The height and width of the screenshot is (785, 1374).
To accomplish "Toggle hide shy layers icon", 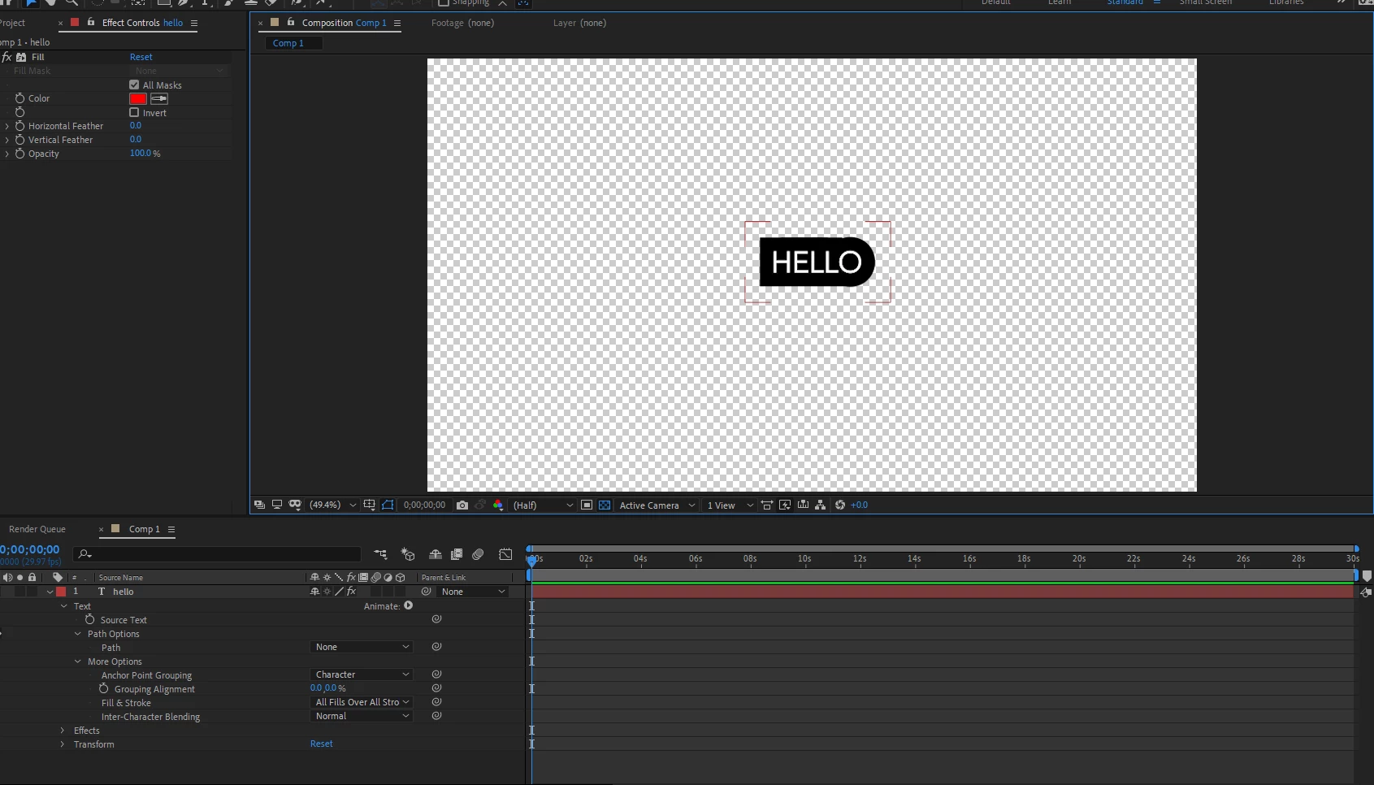I will click(x=436, y=554).
